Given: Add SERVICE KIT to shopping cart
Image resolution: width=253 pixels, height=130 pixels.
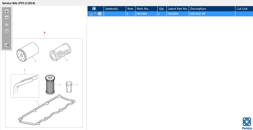Looking at the screenshot, I should point(95,14).
